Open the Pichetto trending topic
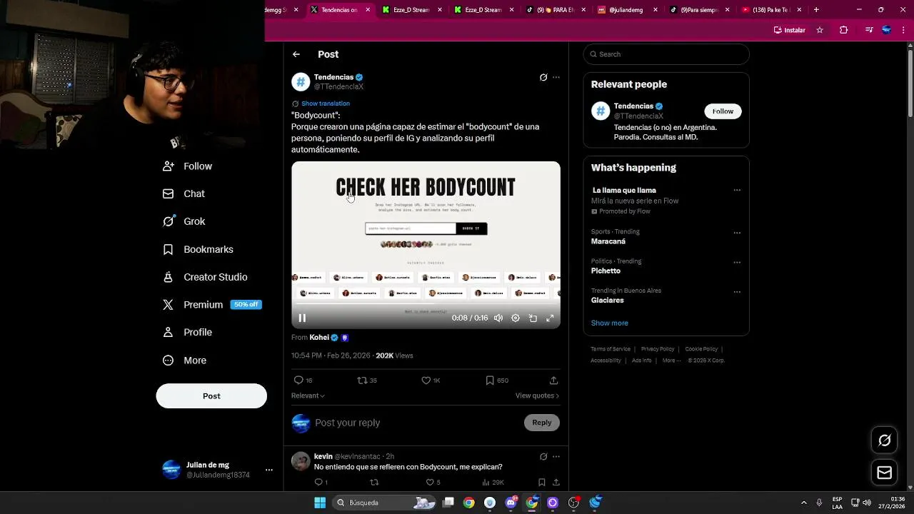 pyautogui.click(x=606, y=271)
